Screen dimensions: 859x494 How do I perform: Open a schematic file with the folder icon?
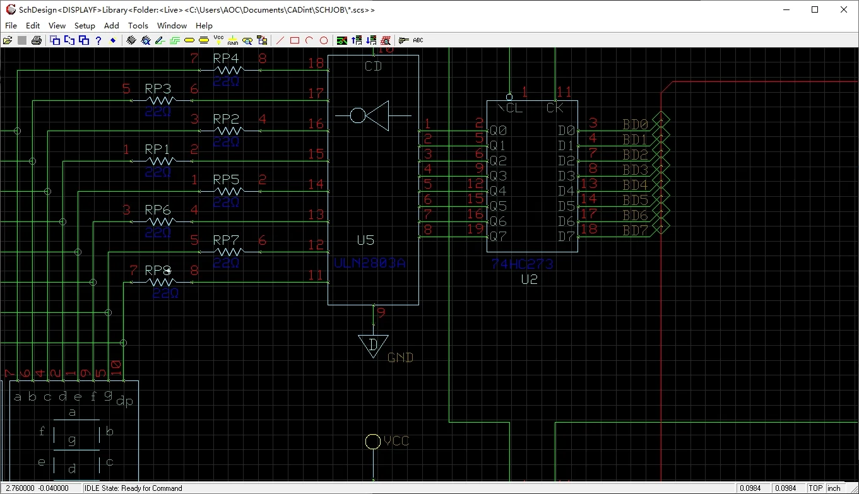pos(8,40)
